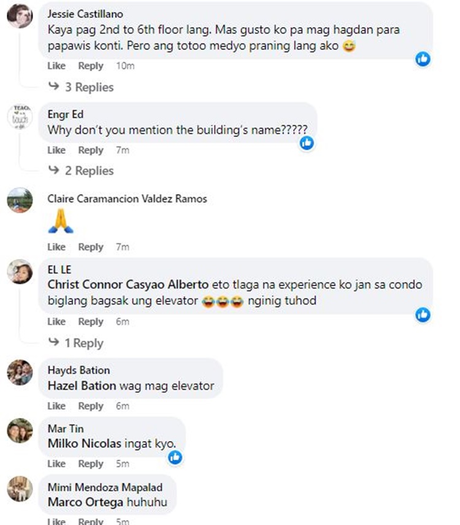Click like reaction badge on Mar Tin's comment
The height and width of the screenshot is (525, 460).
pos(175,457)
